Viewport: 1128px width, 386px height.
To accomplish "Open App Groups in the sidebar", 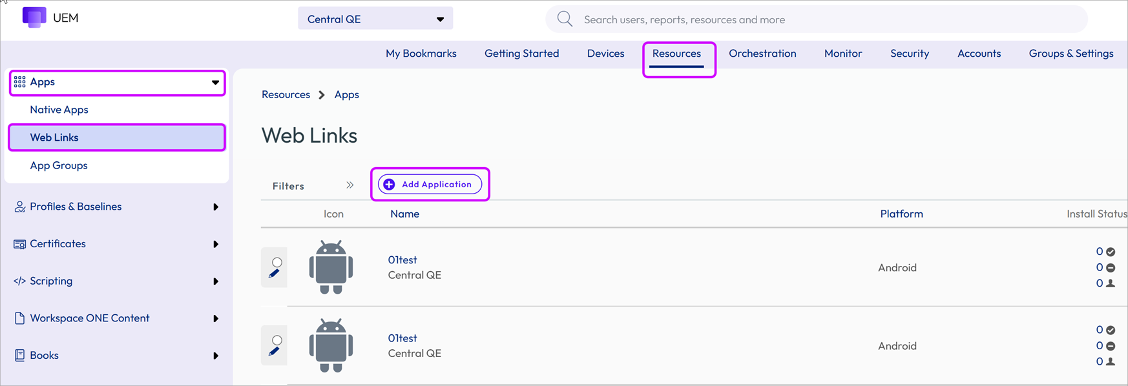I will pos(59,165).
